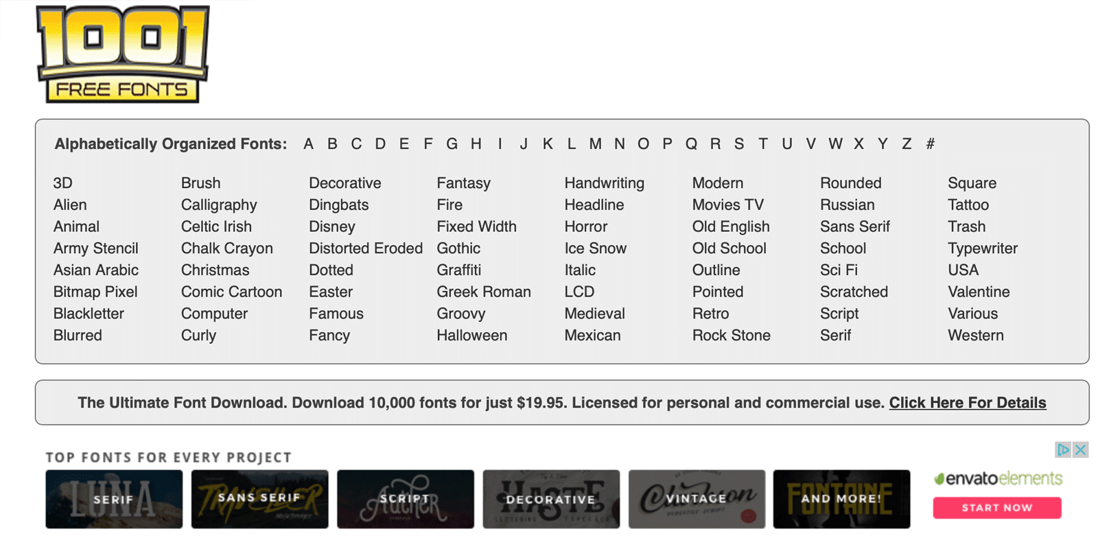Open the 3D fonts category
This screenshot has width=1098, height=549.
pos(62,183)
